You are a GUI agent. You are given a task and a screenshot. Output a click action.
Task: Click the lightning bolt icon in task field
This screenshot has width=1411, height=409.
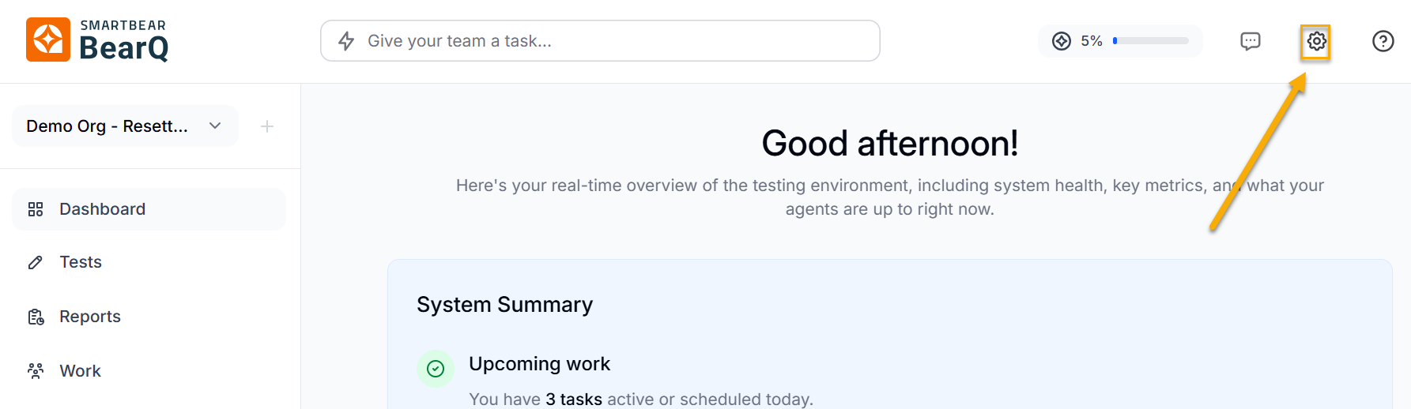click(346, 41)
